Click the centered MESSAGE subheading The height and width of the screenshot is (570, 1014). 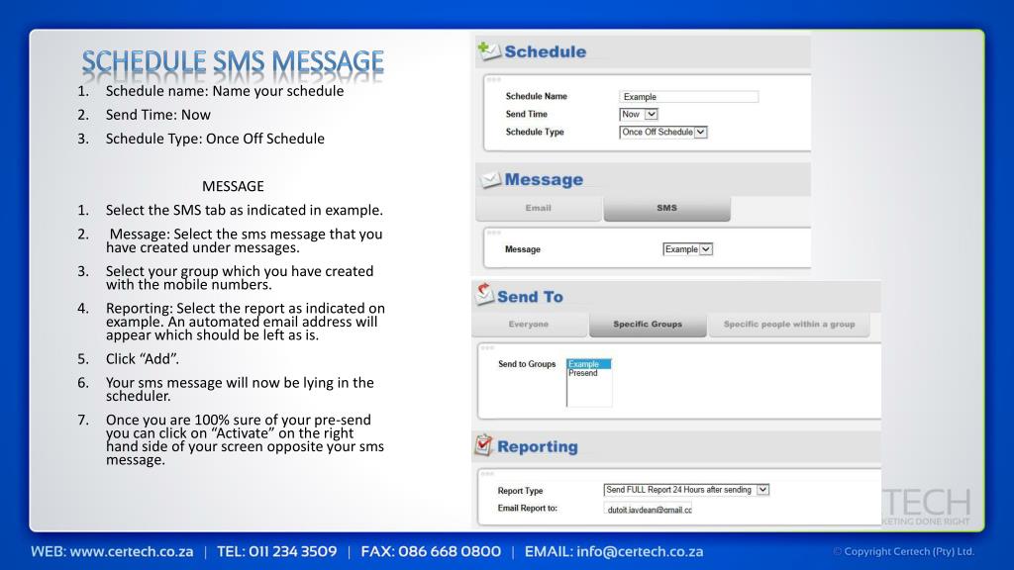(x=233, y=186)
